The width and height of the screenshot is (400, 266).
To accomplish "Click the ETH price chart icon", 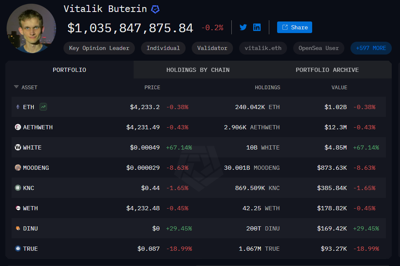I will [43, 107].
